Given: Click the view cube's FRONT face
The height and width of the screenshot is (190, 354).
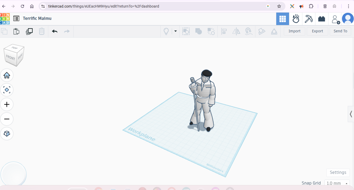Looking at the screenshot, I should 11,58.
